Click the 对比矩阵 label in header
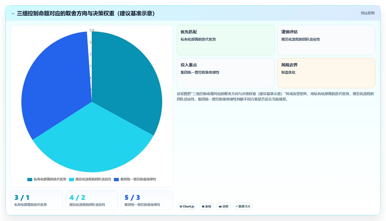This screenshot has width=386, height=221. point(368,13)
